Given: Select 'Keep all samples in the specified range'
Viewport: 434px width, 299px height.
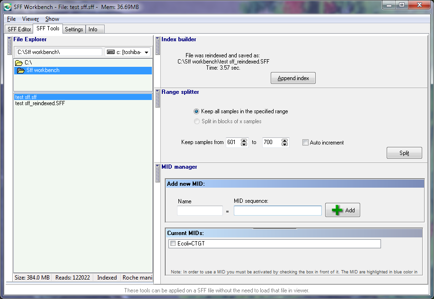Looking at the screenshot, I should click(196, 111).
